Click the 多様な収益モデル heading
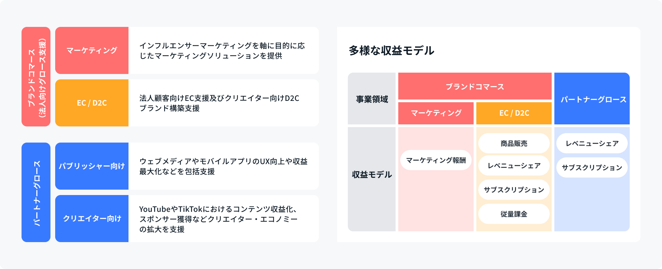The image size is (662, 269). click(x=391, y=50)
